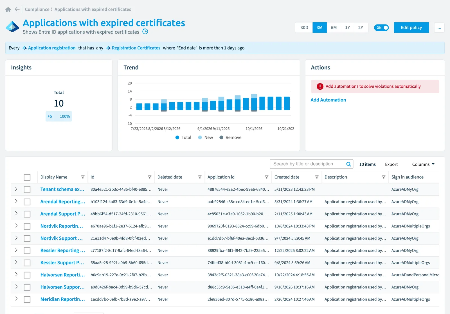Tick the Meridian Reporting row checkbox
Screen dimensions: 450x314
pyautogui.click(x=27, y=299)
